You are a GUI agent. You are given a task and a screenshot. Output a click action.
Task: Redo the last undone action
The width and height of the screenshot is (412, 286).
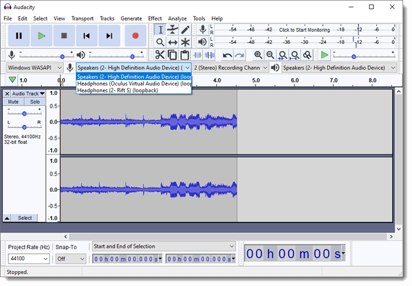pyautogui.click(x=239, y=55)
